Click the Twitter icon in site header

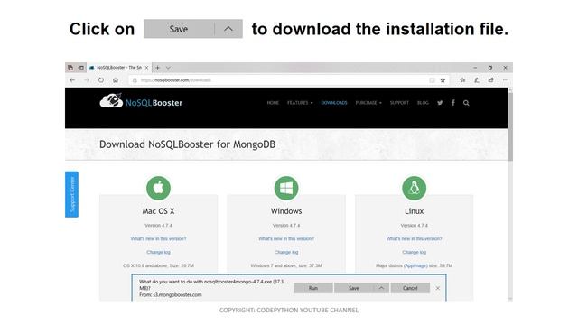click(x=440, y=103)
